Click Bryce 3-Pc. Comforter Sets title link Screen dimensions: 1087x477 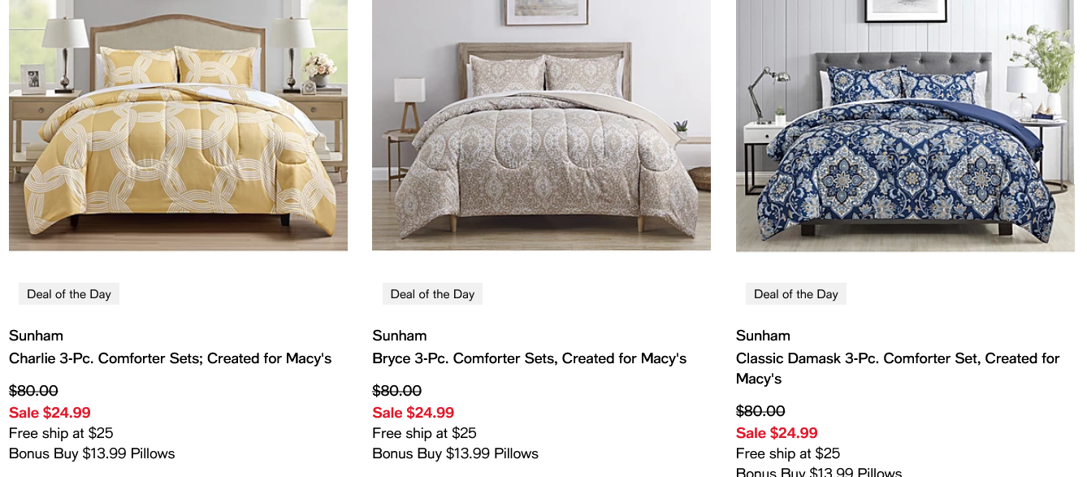529,358
